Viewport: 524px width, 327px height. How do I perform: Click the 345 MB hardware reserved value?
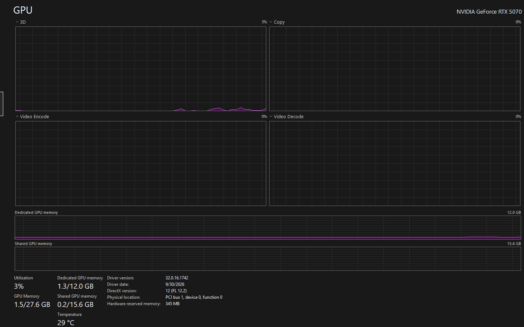click(x=172, y=304)
